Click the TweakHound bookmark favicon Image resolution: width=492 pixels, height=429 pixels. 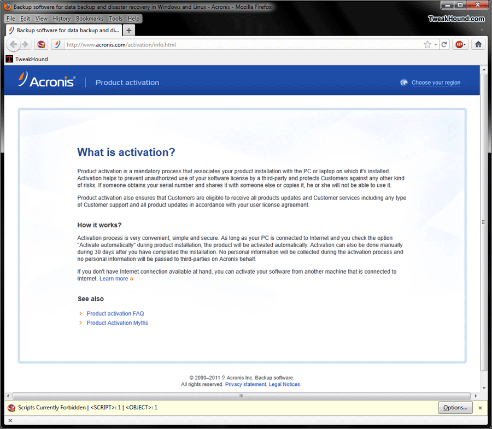coord(9,59)
